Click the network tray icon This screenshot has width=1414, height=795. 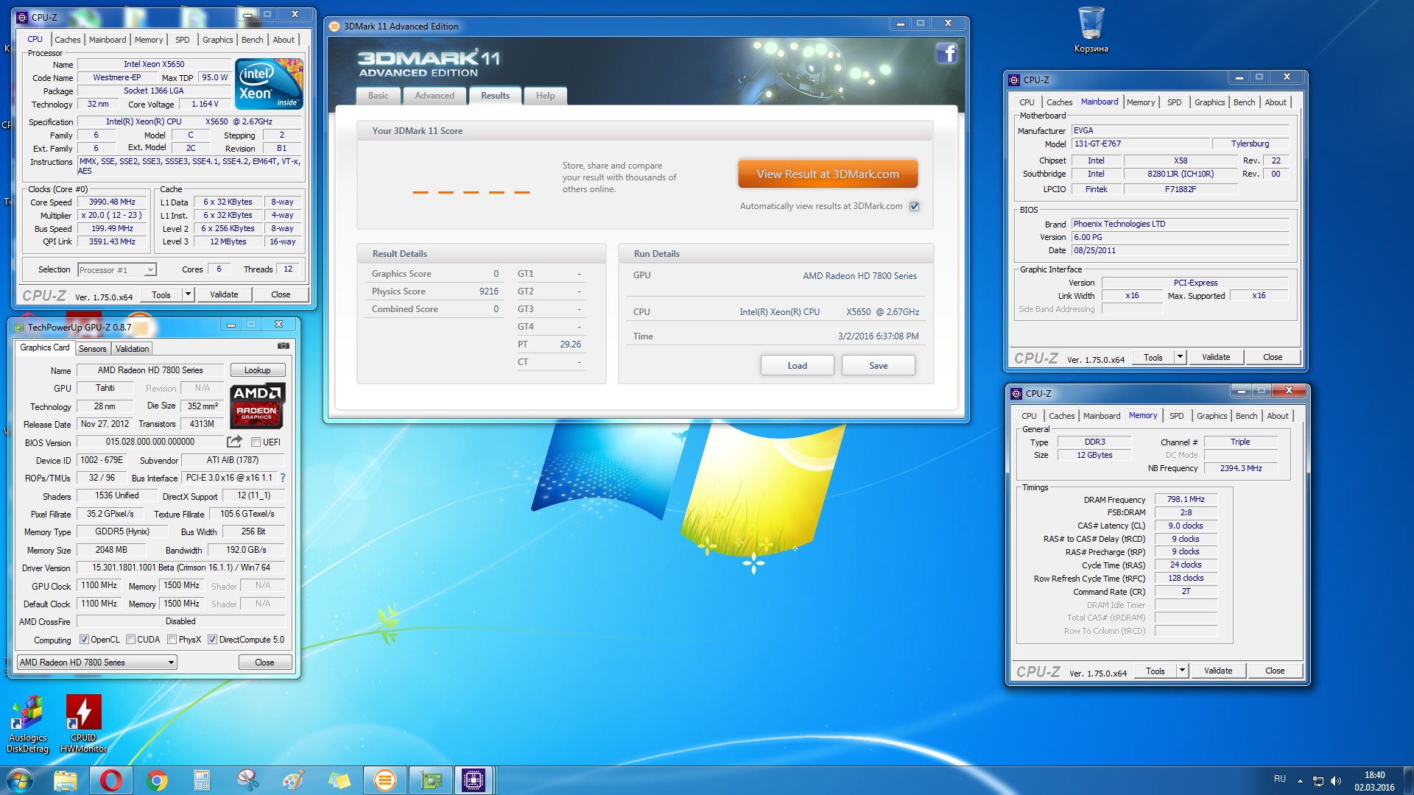pos(1318,781)
